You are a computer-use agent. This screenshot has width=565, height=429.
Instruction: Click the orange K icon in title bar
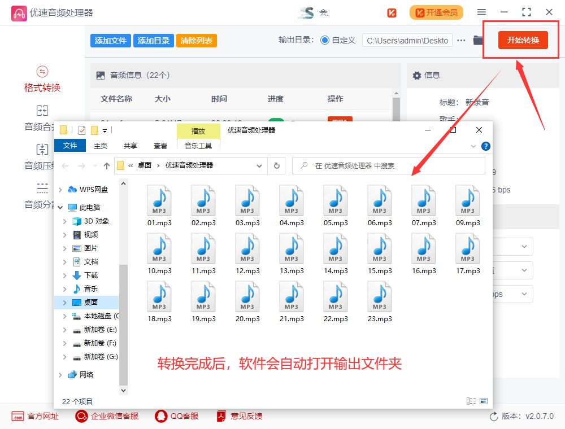(x=392, y=12)
